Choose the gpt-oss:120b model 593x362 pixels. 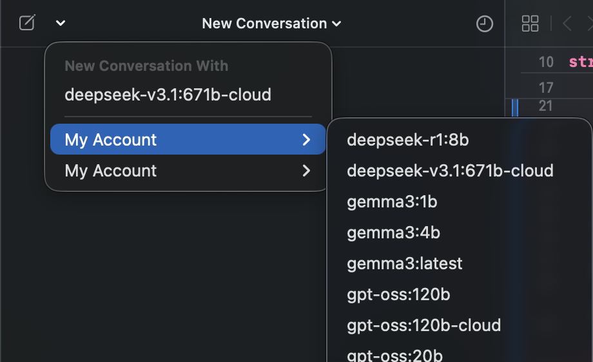click(x=398, y=294)
